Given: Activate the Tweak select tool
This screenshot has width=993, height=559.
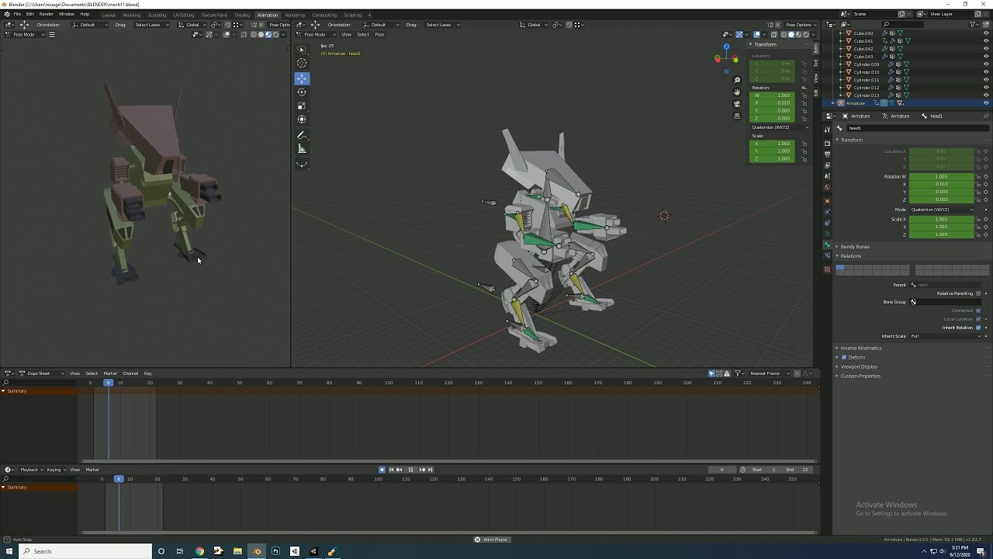Looking at the screenshot, I should click(302, 49).
